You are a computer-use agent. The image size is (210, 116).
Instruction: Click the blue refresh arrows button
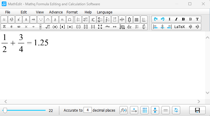[x=176, y=110]
